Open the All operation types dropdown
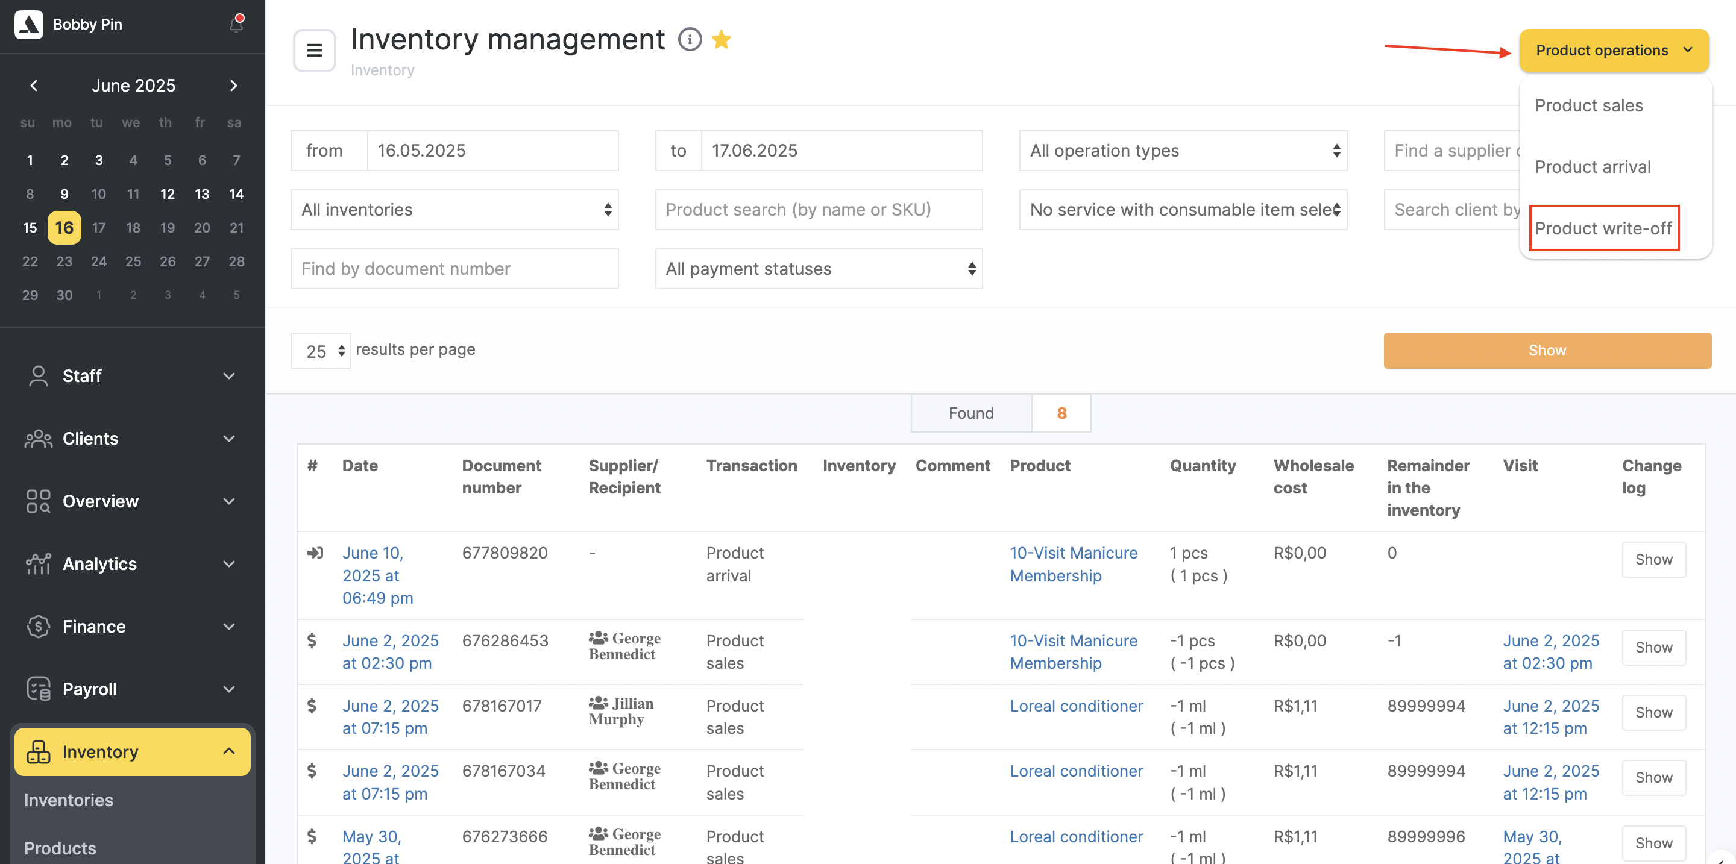This screenshot has width=1736, height=864. 1183,150
